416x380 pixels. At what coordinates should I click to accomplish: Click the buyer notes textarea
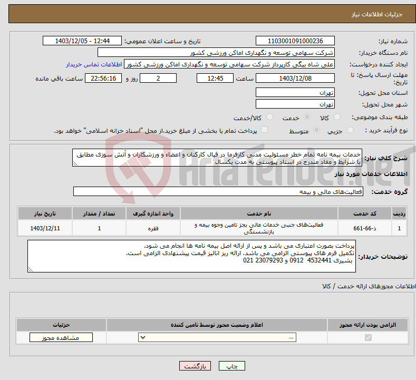coord(191,256)
